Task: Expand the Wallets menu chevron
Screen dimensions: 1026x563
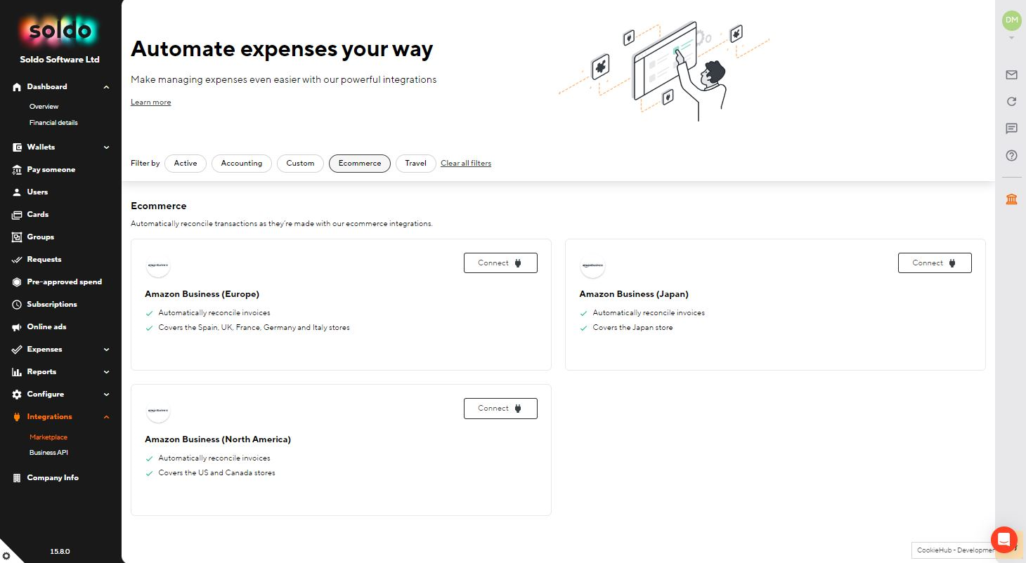Action: [107, 147]
